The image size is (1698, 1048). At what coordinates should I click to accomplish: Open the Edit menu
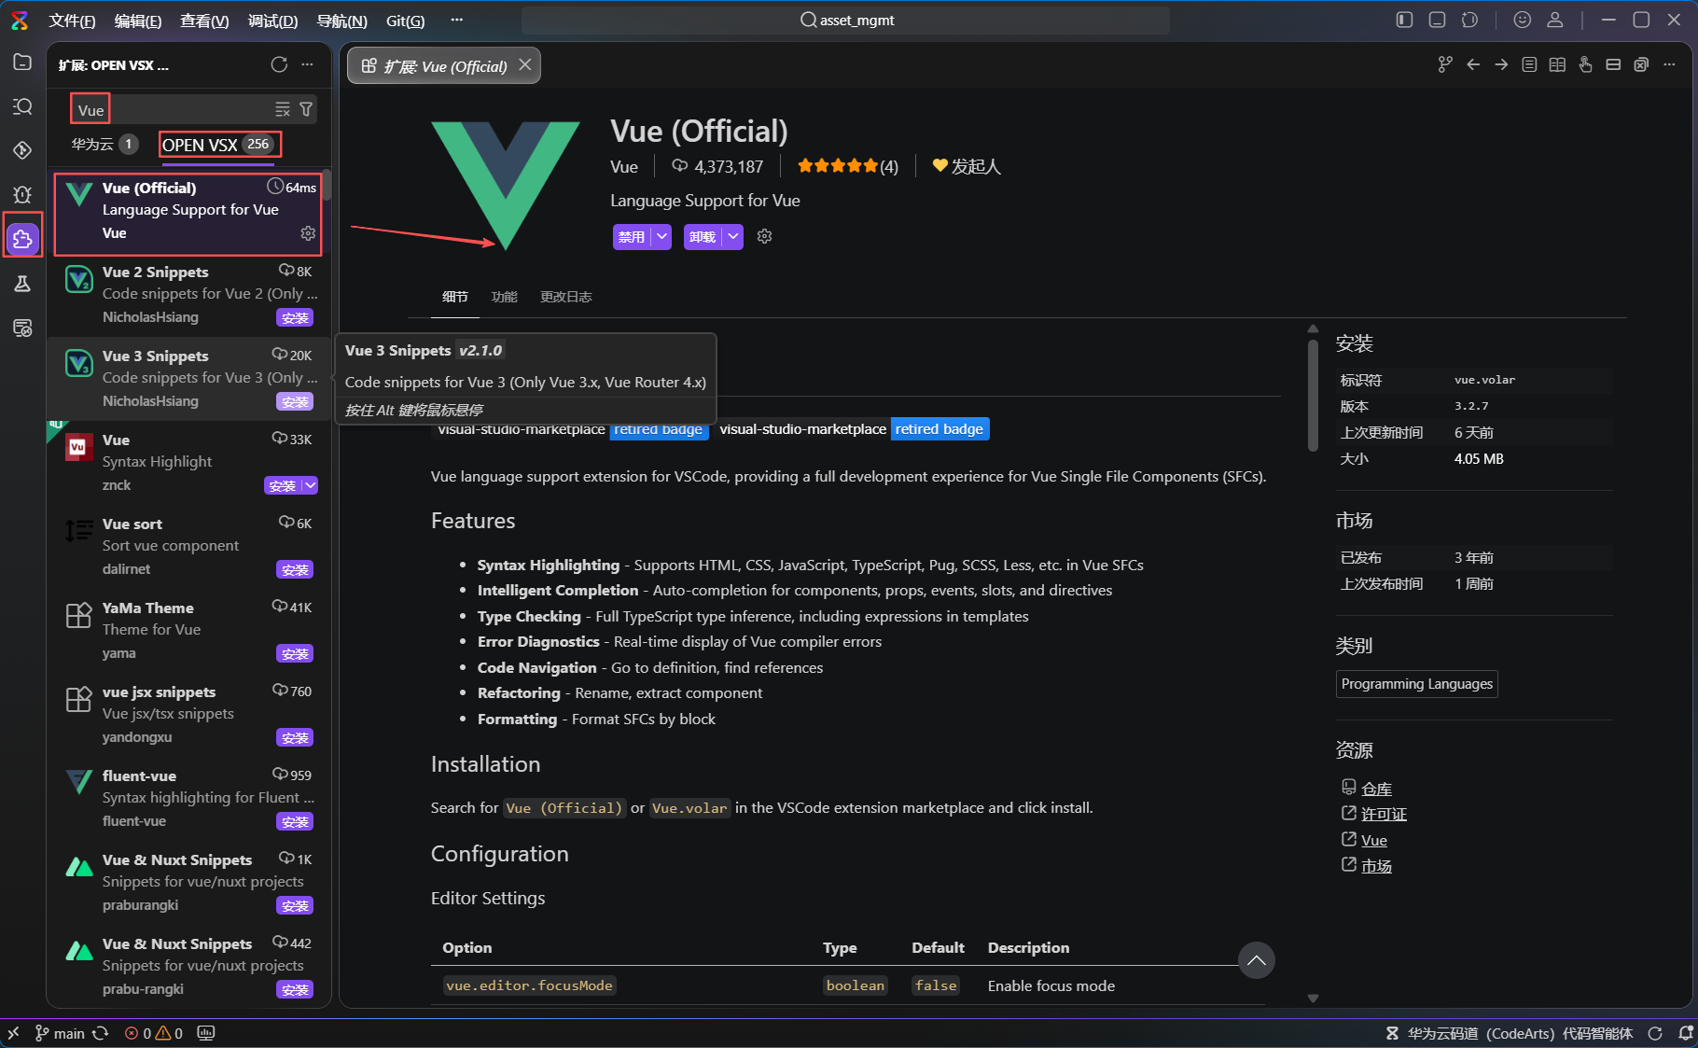point(138,21)
